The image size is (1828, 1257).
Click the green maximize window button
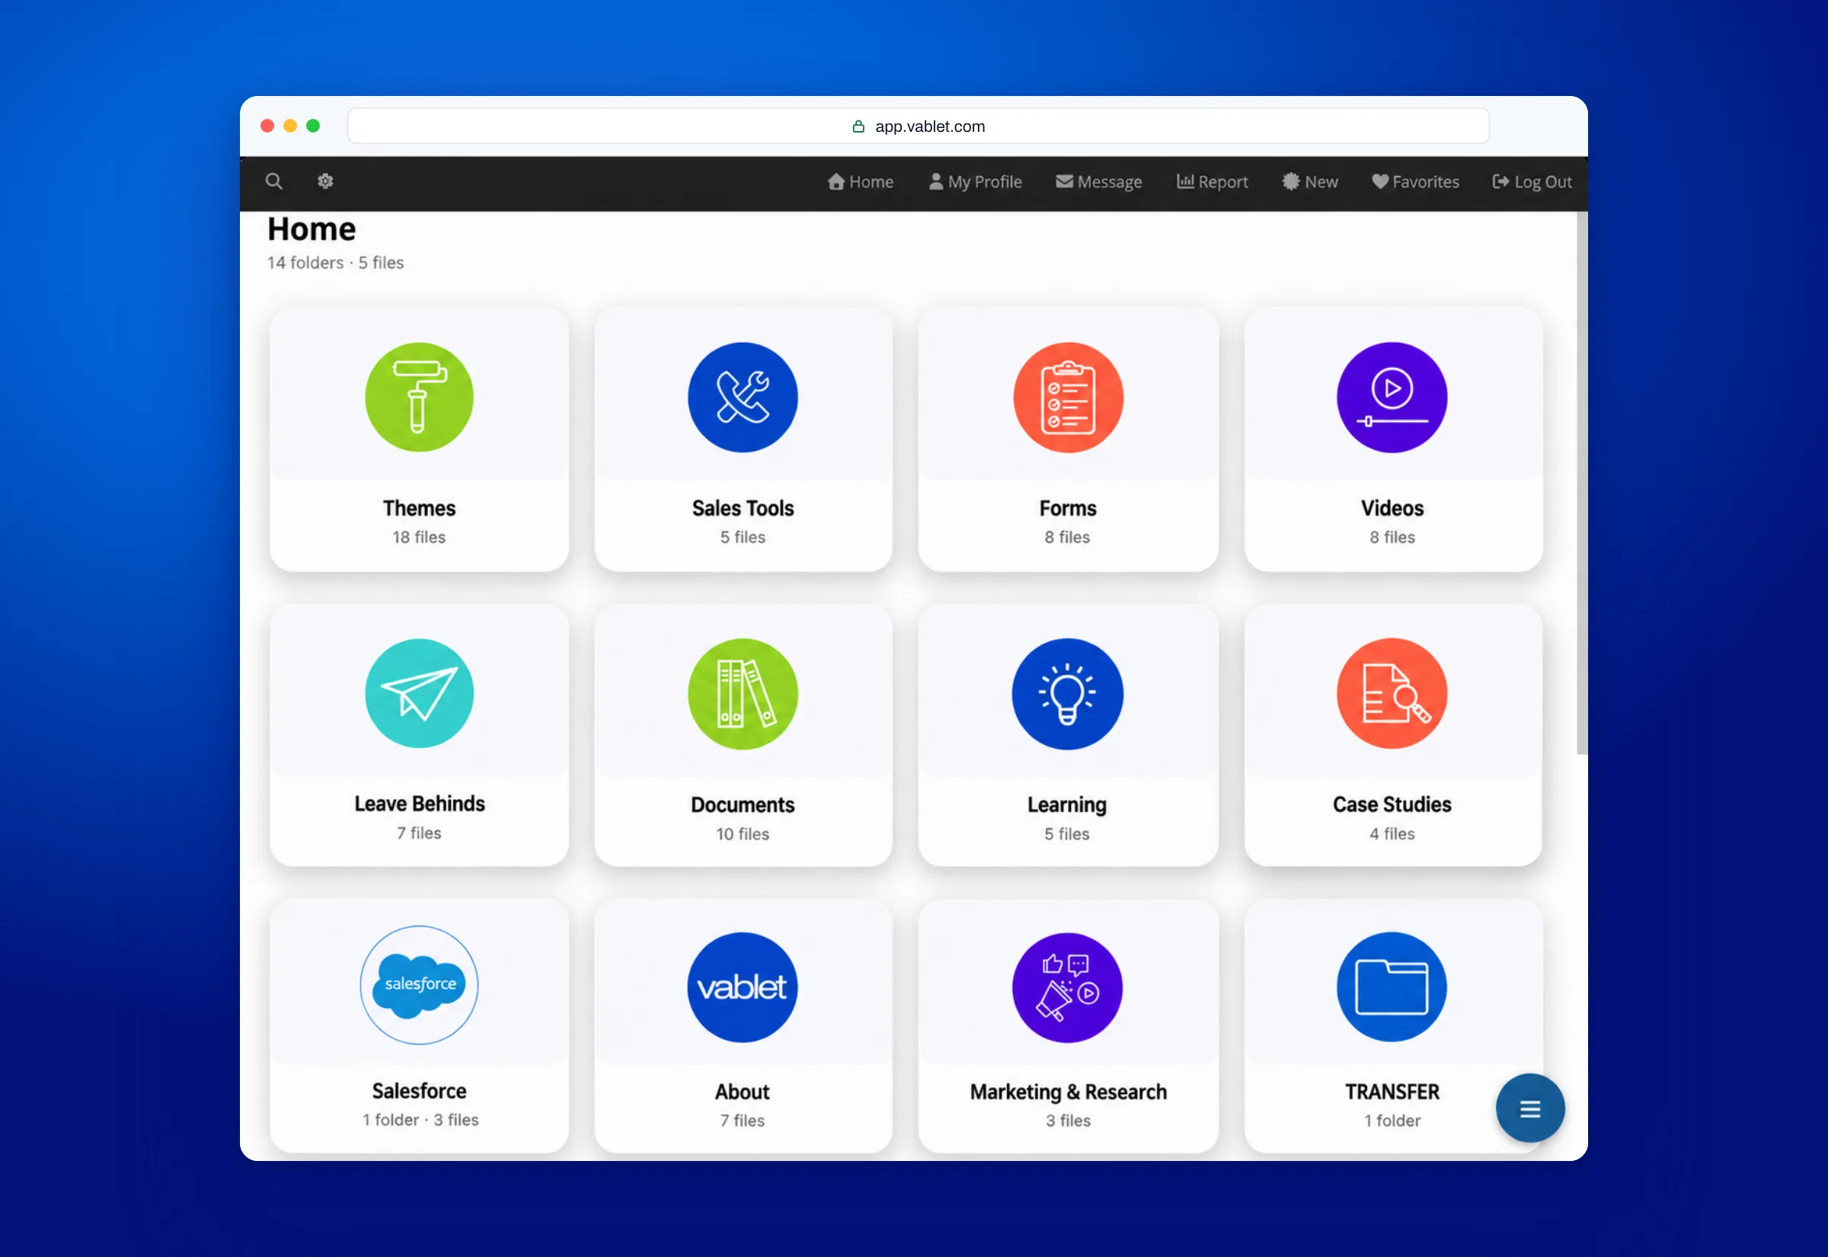(312, 126)
